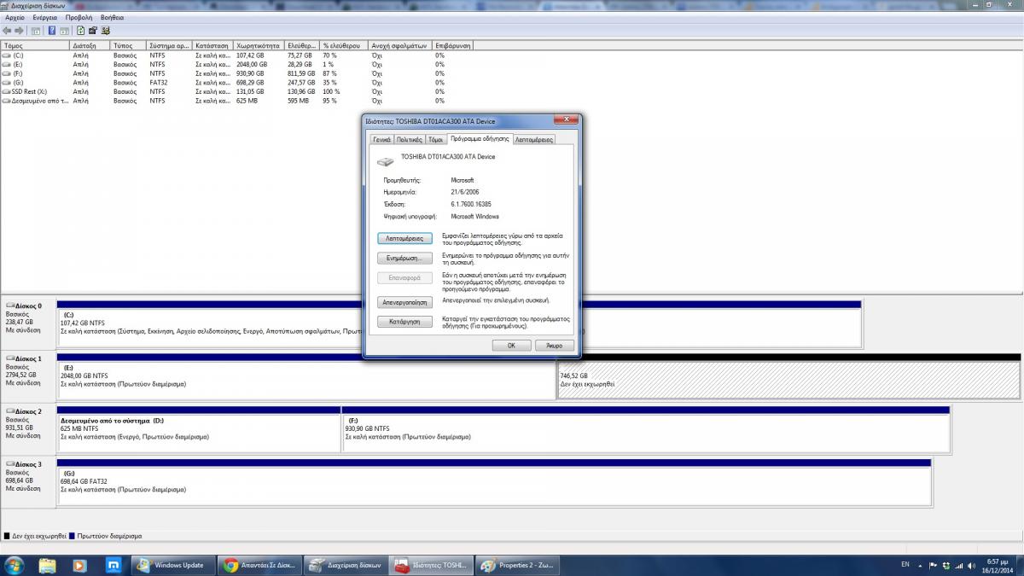Click the taskbar clock showing 6:57 μμ
The image size is (1024, 576).
point(997,565)
